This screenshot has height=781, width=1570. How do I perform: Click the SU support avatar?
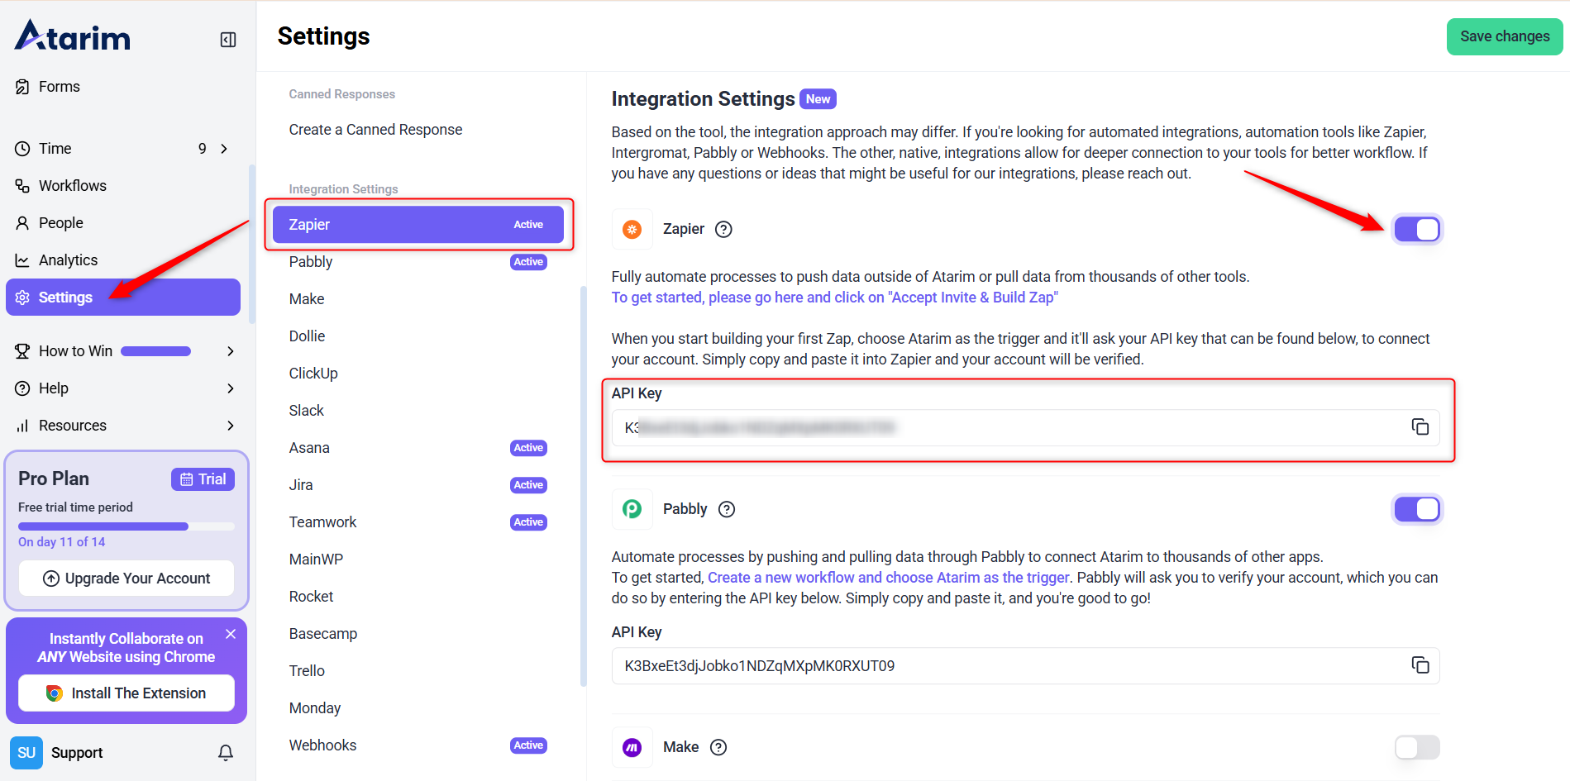point(26,753)
